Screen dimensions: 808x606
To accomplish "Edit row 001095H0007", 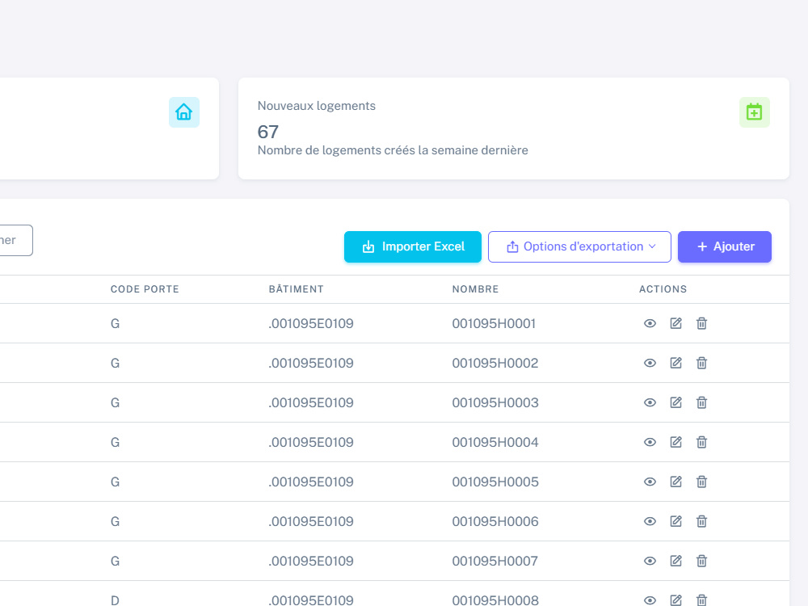I will (x=675, y=562).
